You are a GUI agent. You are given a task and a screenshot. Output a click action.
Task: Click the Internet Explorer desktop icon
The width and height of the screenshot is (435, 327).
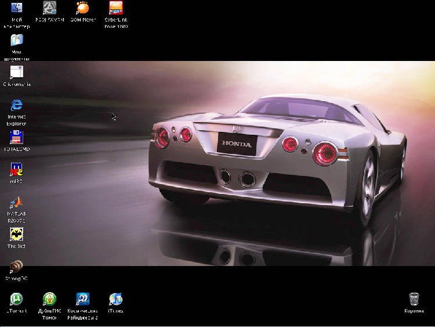click(17, 105)
